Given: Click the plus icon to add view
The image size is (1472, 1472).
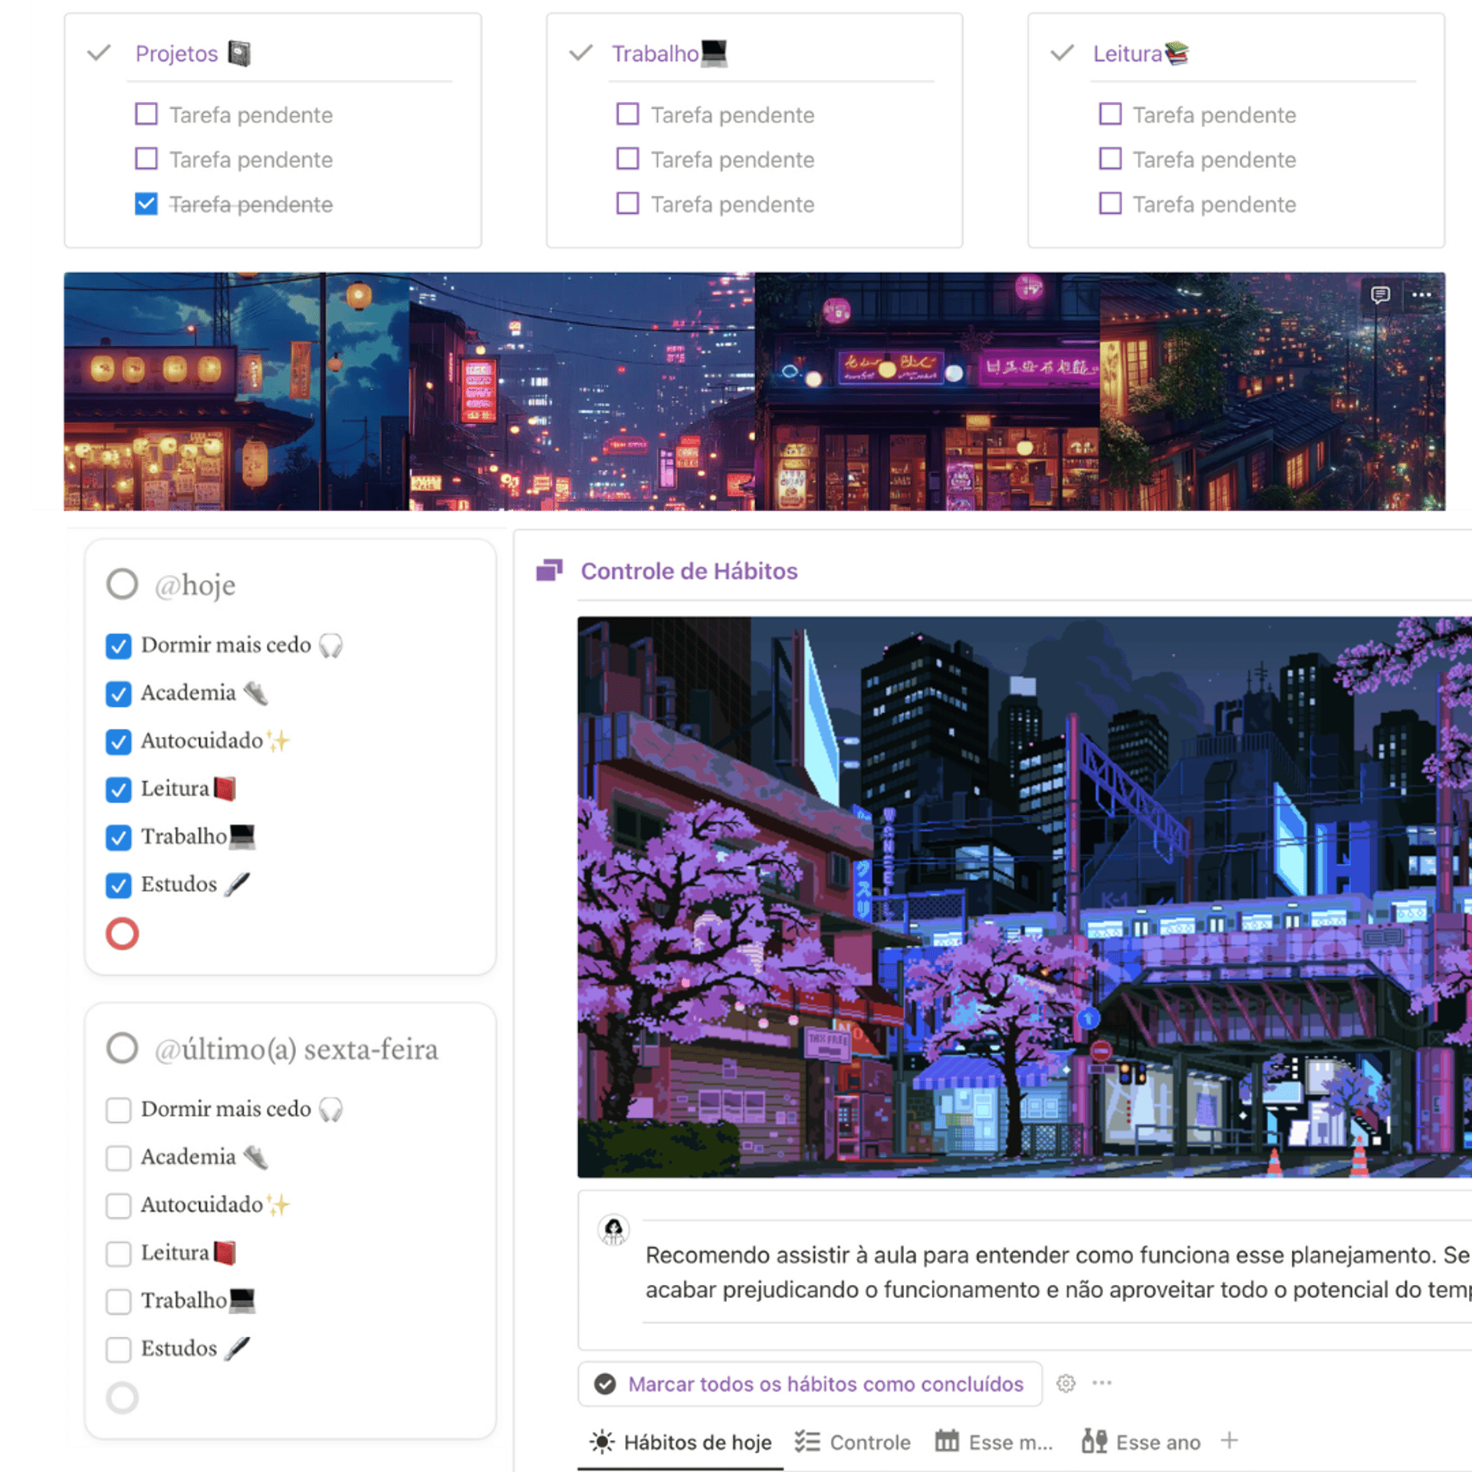Looking at the screenshot, I should pyautogui.click(x=1229, y=1441).
